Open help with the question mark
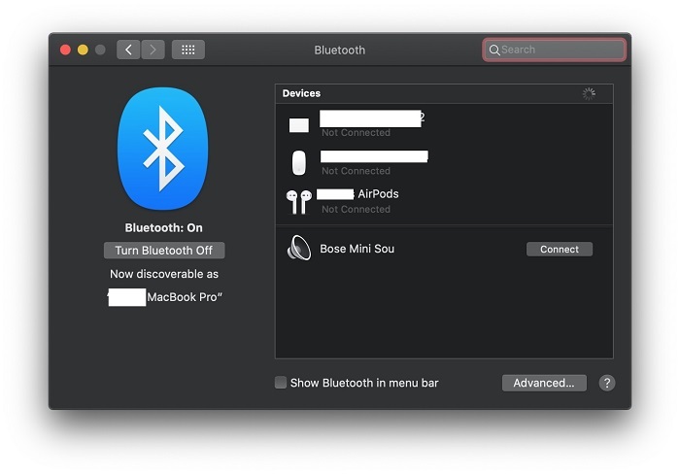This screenshot has width=680, height=474. click(607, 383)
